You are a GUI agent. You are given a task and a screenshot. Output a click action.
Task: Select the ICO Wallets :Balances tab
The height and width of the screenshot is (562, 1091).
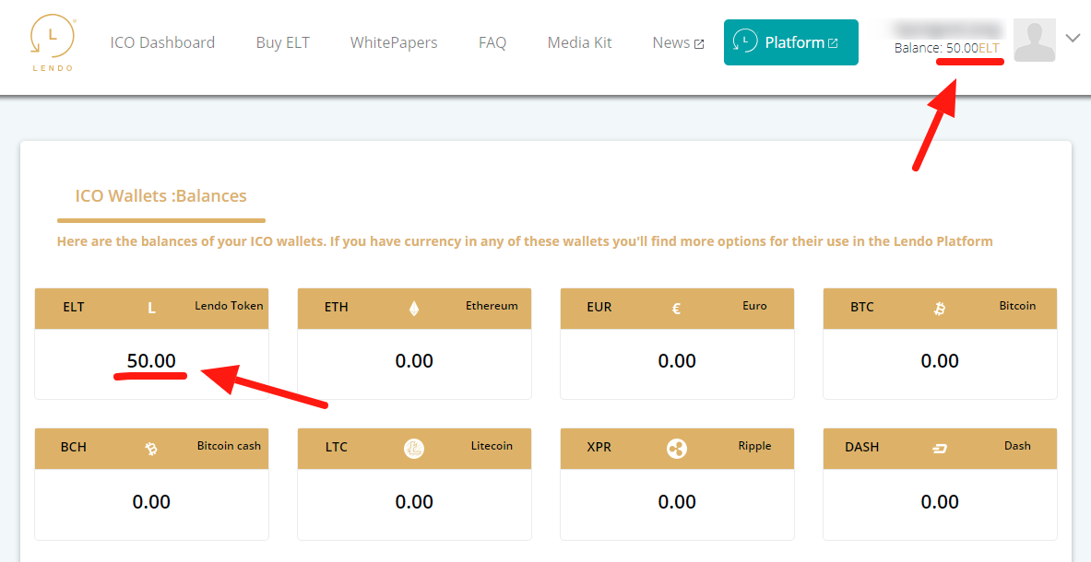[x=160, y=196]
